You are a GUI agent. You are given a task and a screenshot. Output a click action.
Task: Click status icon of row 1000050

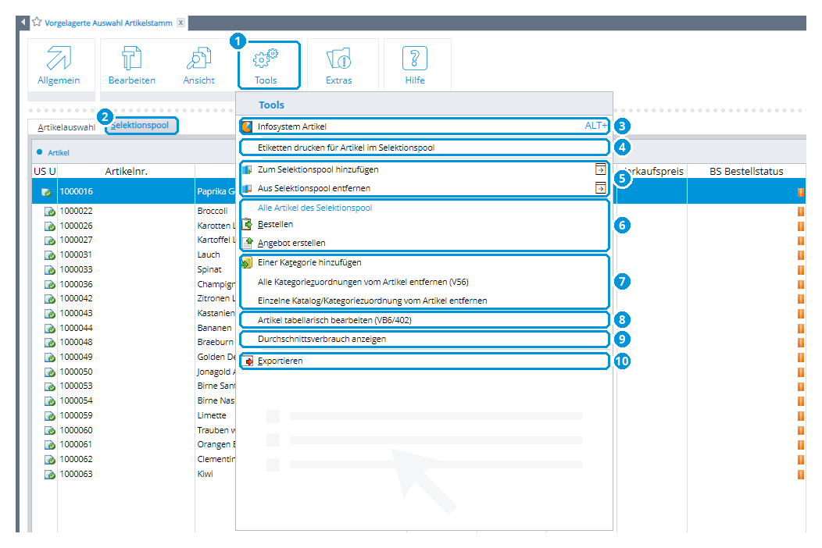50,372
